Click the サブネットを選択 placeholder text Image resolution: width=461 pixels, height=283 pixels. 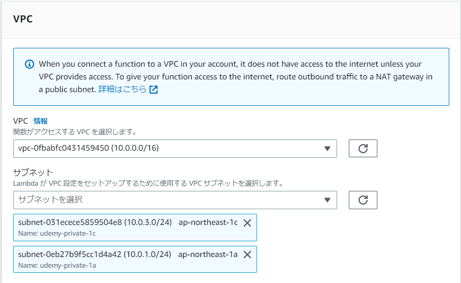50,200
